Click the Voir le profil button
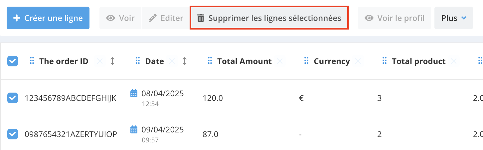Image resolution: width=483 pixels, height=150 pixels. [395, 18]
